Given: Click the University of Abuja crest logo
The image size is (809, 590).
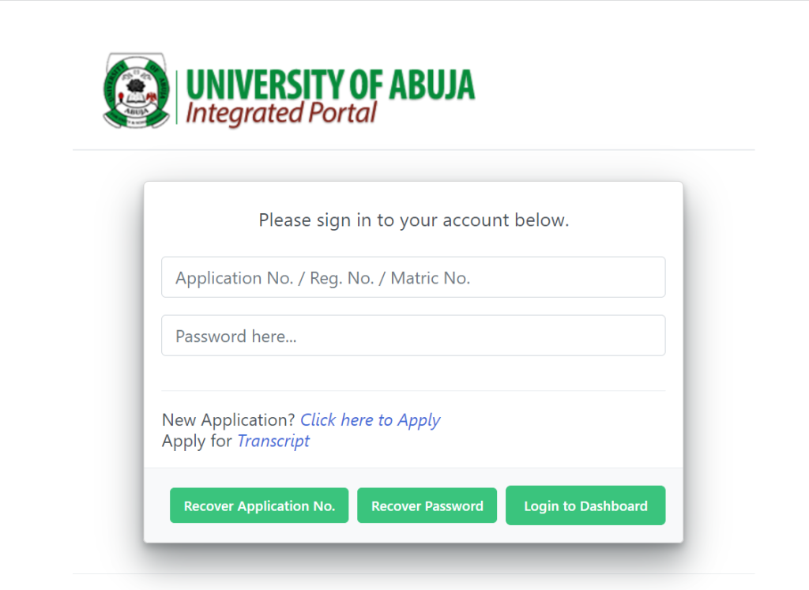Looking at the screenshot, I should tap(136, 91).
